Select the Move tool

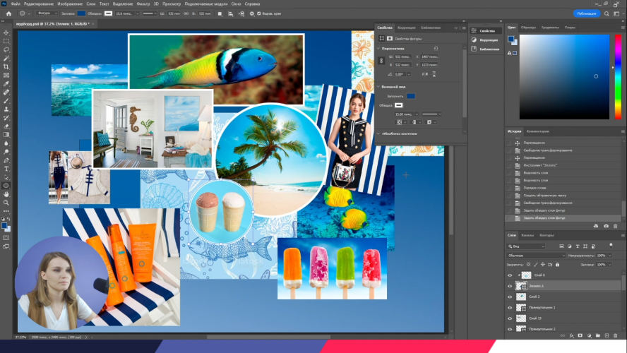pyautogui.click(x=6, y=32)
